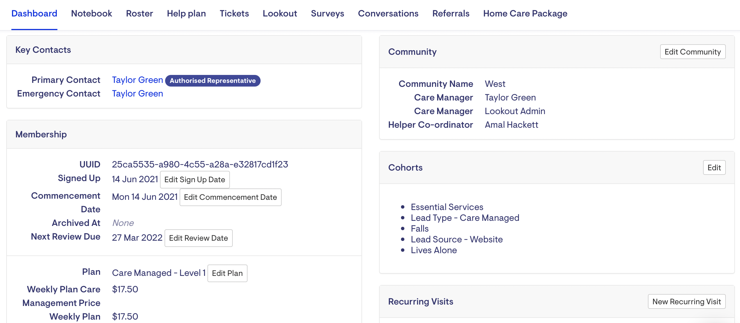Open the Referrals tab
Screen dimensions: 740x323
(450, 14)
